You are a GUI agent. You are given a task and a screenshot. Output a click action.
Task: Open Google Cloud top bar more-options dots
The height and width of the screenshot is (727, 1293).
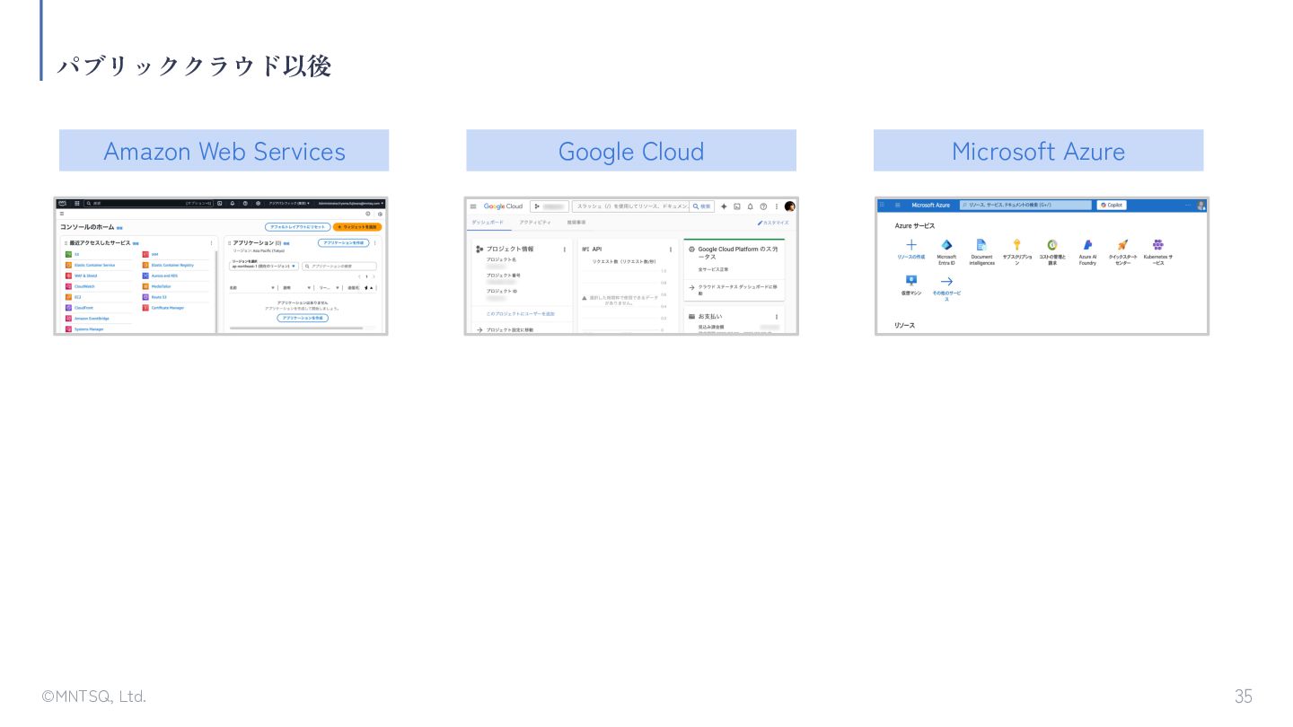click(777, 206)
